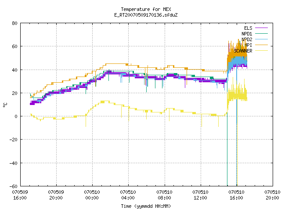Image resolution: width=281 pixels, height=210 pixels.
Task: Click the orange NPI legend line sample
Action: click(261, 45)
